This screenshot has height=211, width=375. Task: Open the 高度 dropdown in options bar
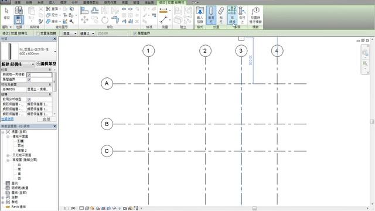[70, 33]
